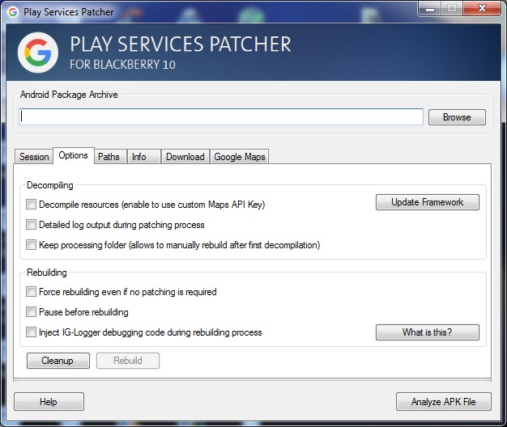Check Keep processing folder option

pyautogui.click(x=31, y=245)
